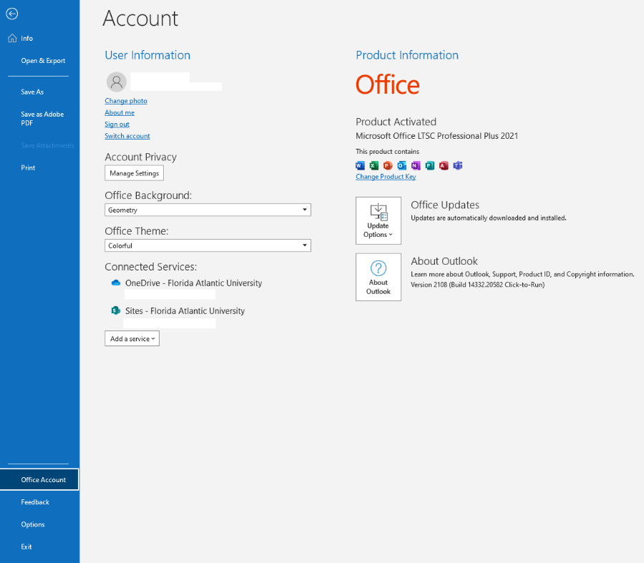This screenshot has width=644, height=563.
Task: Expand the Add a service menu
Action: [x=132, y=338]
